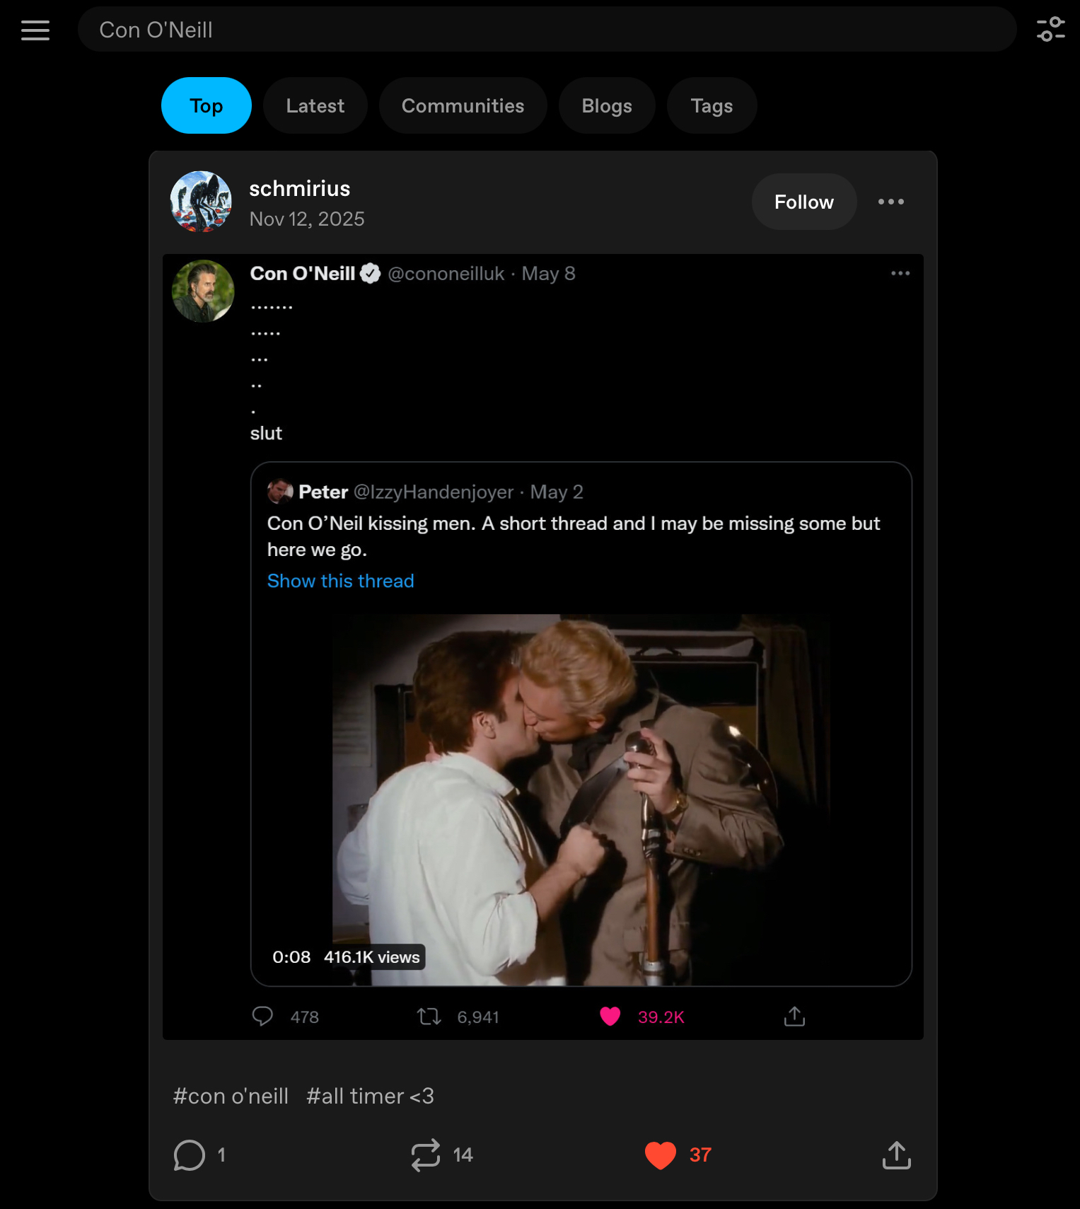The height and width of the screenshot is (1209, 1080).
Task: Click the embedded tweet's retweet icon
Action: [x=429, y=1017]
